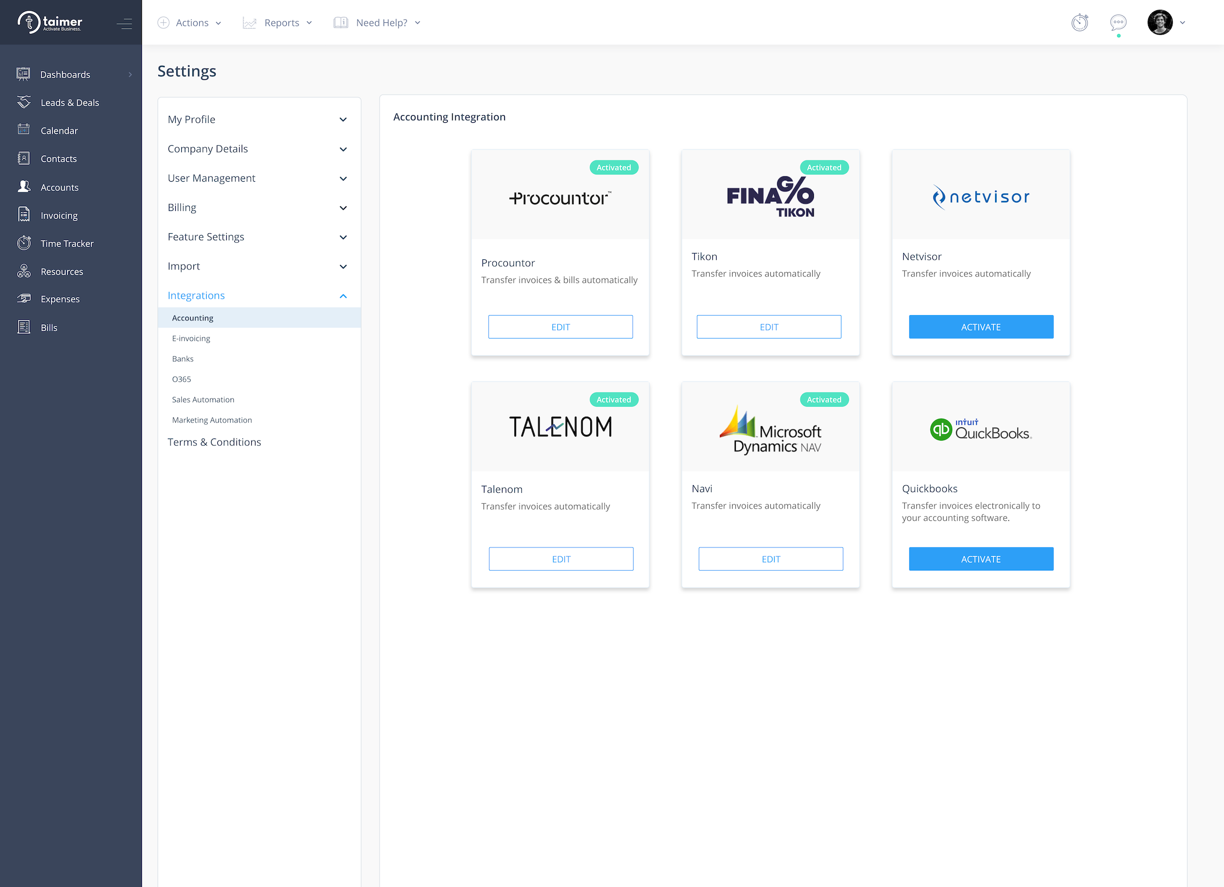This screenshot has height=887, width=1224.
Task: Click the Time Tracker stopwatch sidebar icon
Action: click(x=24, y=243)
